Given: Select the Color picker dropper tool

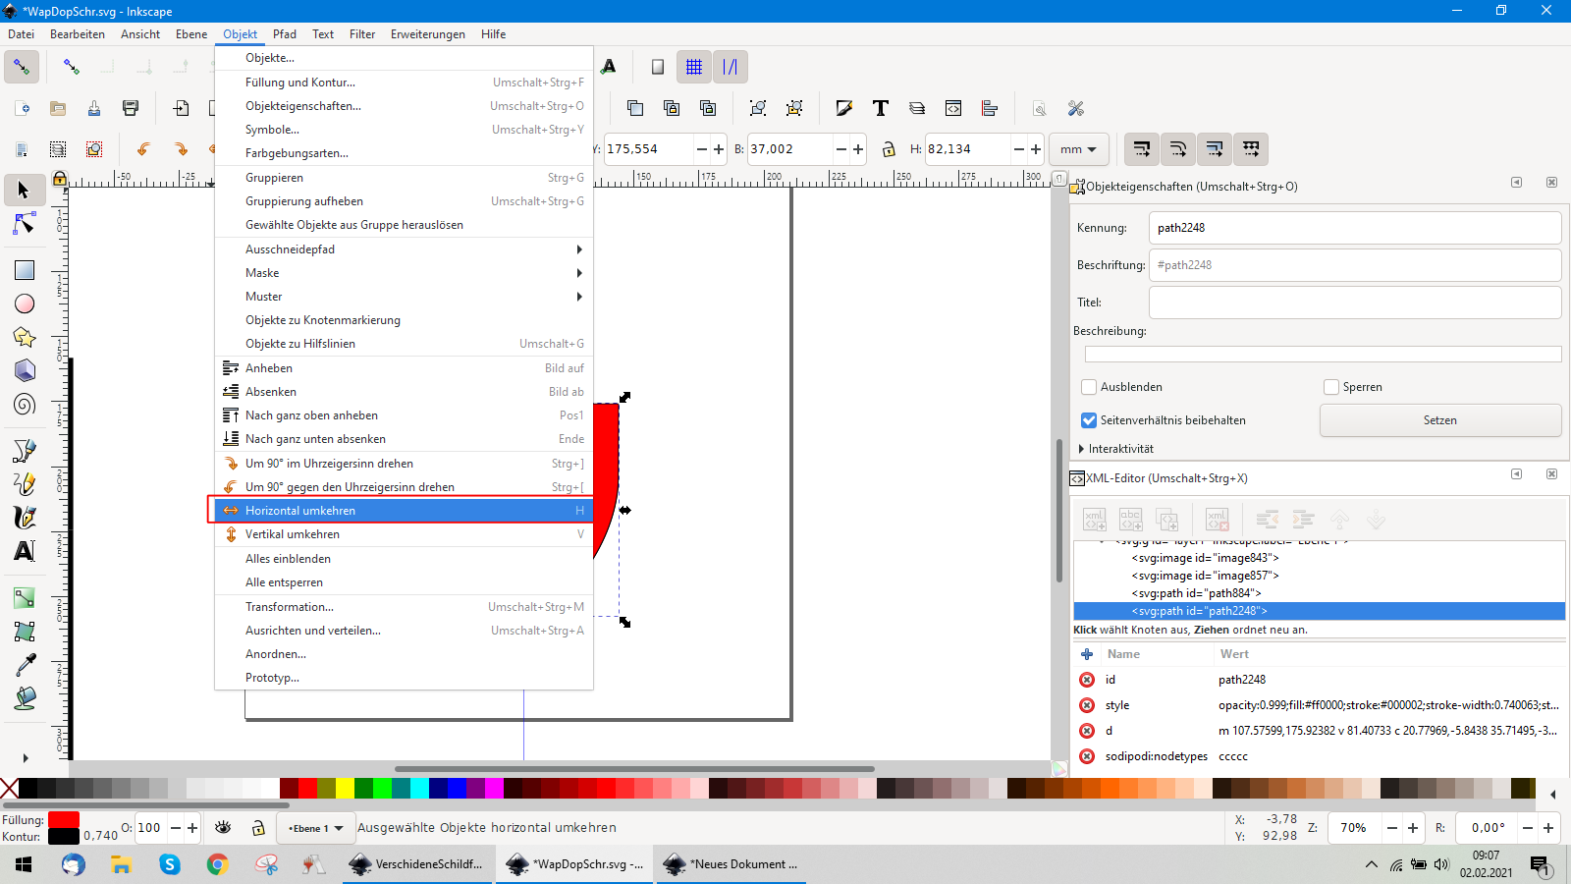Looking at the screenshot, I should click(x=25, y=665).
